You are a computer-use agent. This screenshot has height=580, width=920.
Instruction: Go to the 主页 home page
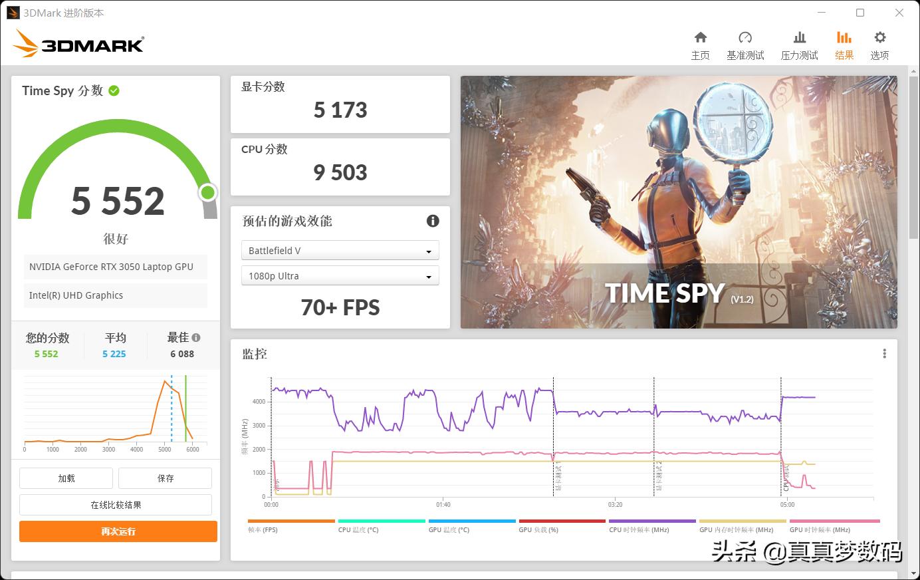[x=700, y=46]
